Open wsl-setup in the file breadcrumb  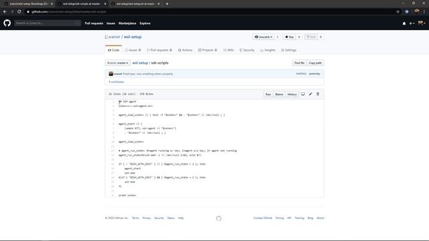point(140,63)
